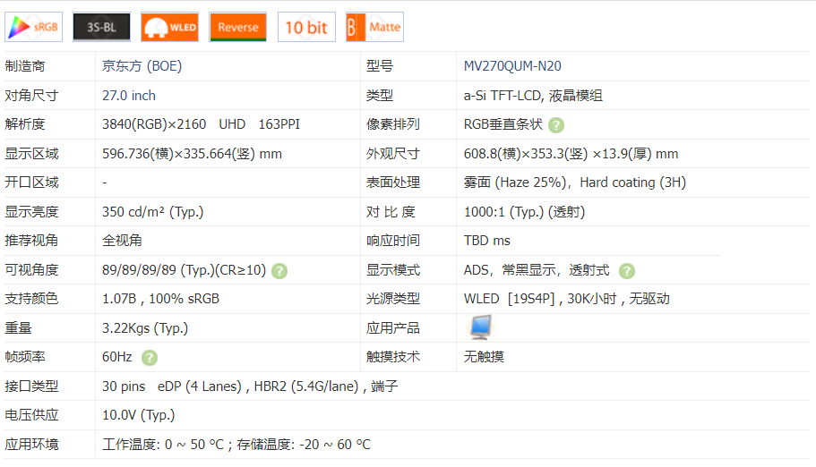Click the 响应时间 row label
The width and height of the screenshot is (816, 467).
click(393, 241)
